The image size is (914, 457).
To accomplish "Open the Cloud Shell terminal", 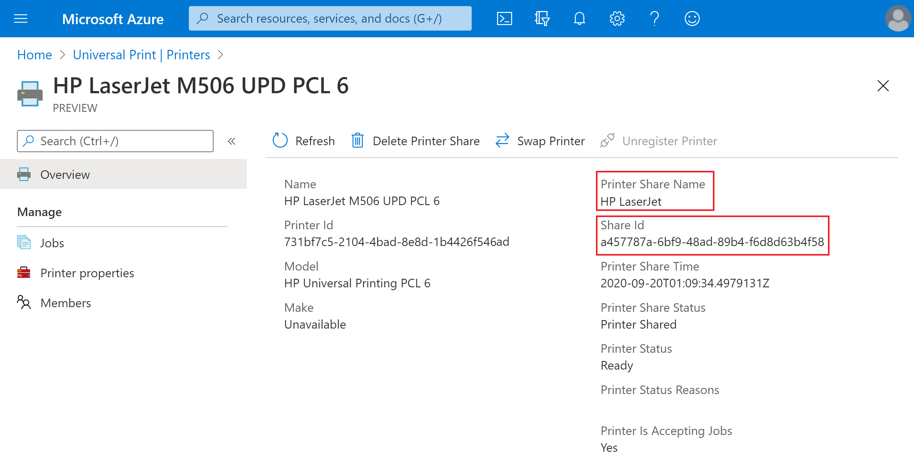I will click(504, 18).
